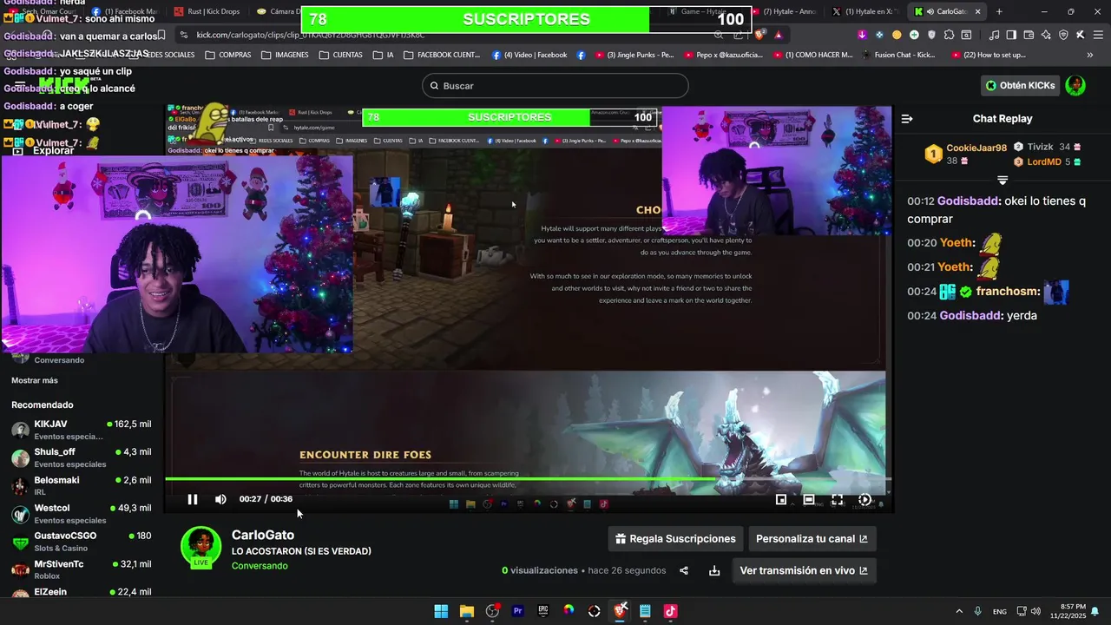Open Personaliza tu canal
1111x625 pixels.
tap(812, 539)
